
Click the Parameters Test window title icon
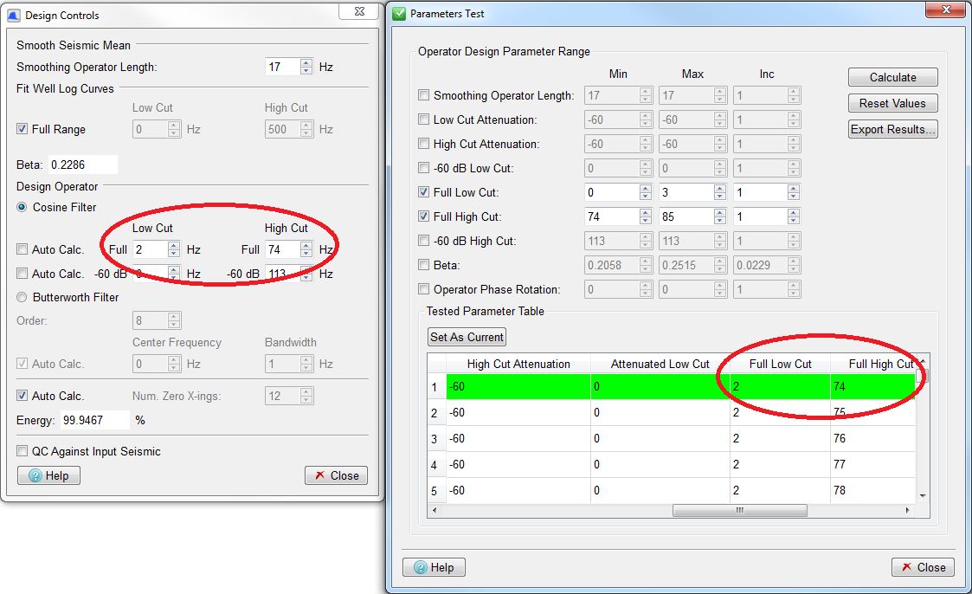tap(399, 14)
